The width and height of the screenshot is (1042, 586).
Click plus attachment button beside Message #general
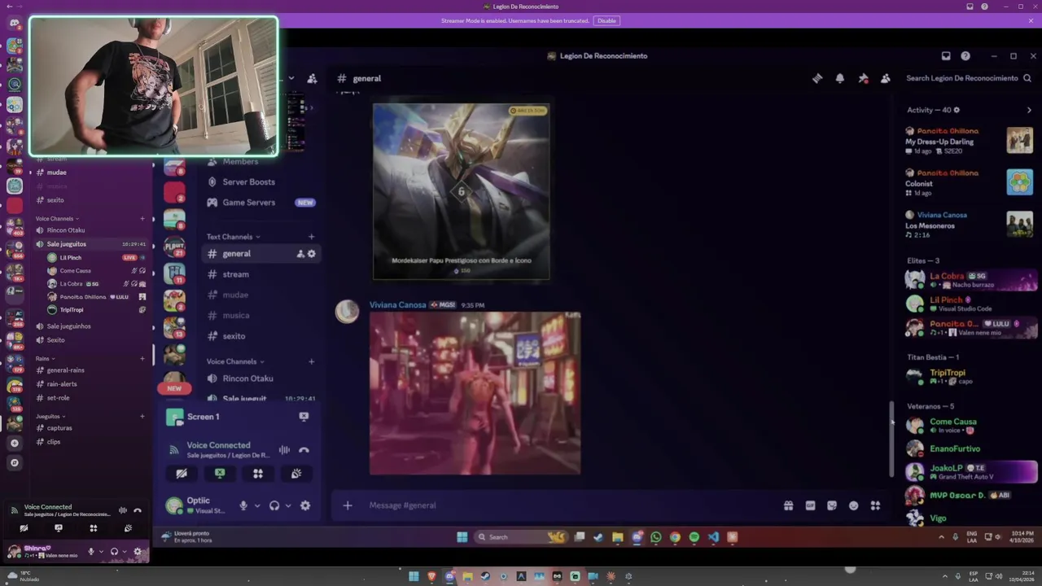point(348,505)
